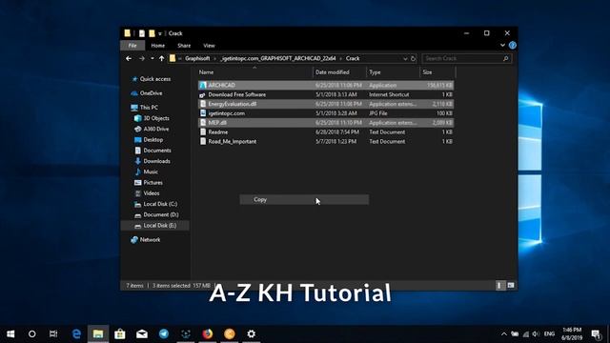Select the Download Free Software shortcut
Screen dimensions: 610x343
click(326, 94)
